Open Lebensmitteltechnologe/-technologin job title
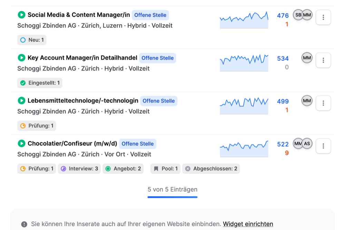345x230 pixels. (83, 101)
